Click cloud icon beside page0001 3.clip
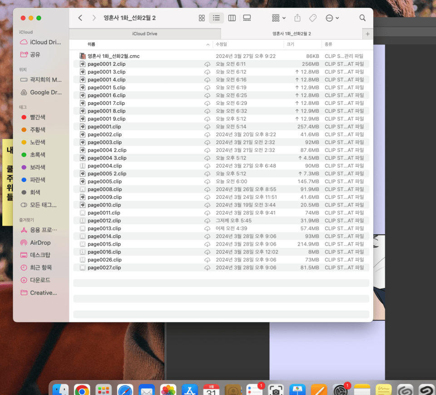This screenshot has width=436, height=395. pos(207,72)
